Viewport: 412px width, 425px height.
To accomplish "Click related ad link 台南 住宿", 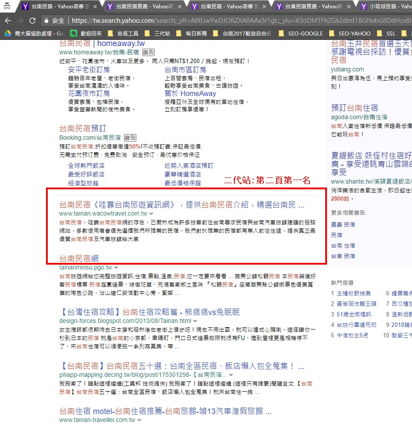I will [x=343, y=246].
